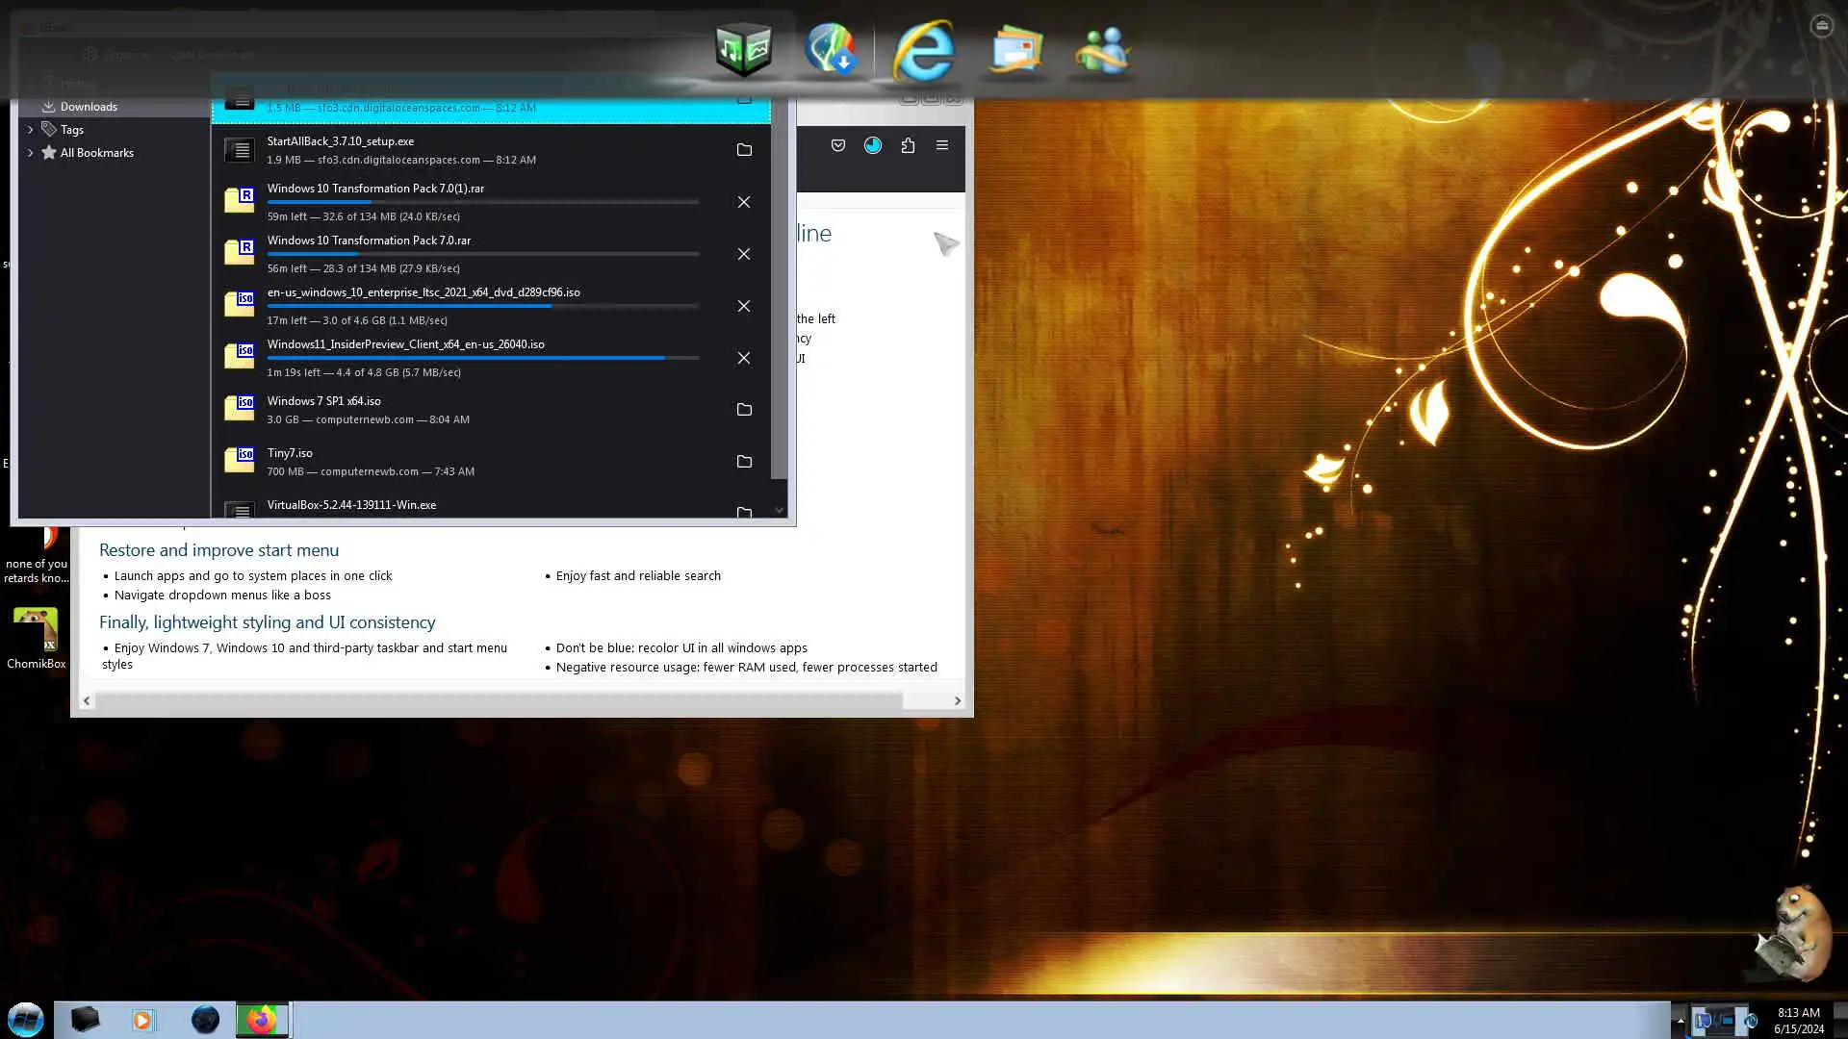Show hidden system tray icons
Image resolution: width=1848 pixels, height=1039 pixels.
(x=1680, y=1021)
